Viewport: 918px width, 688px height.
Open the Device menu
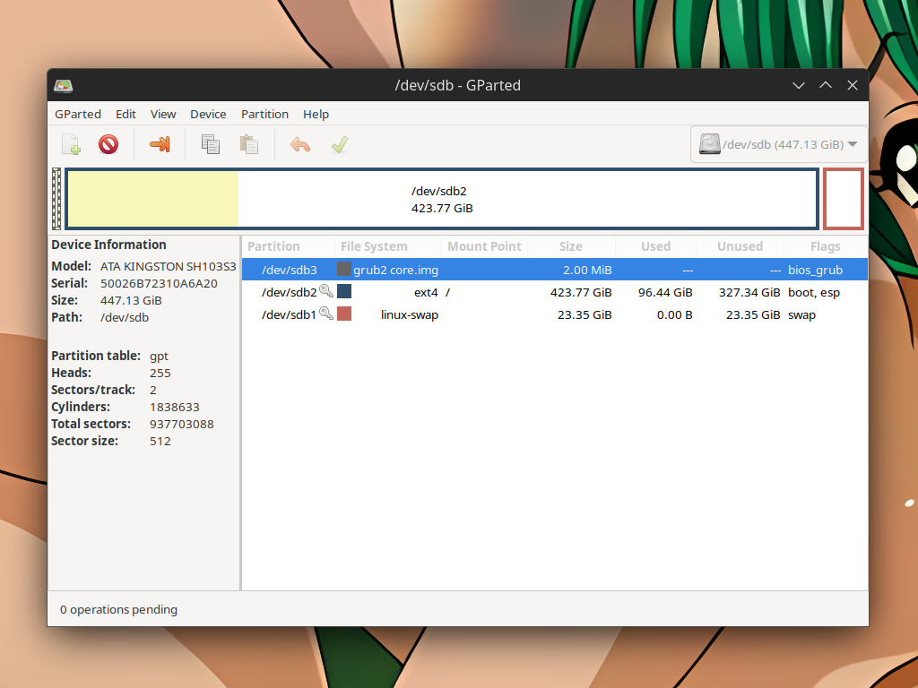pos(208,114)
